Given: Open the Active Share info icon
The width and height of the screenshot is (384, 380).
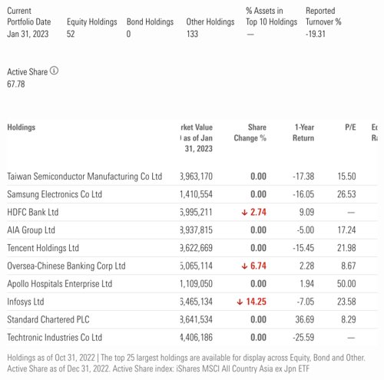Looking at the screenshot, I should [x=54, y=71].
